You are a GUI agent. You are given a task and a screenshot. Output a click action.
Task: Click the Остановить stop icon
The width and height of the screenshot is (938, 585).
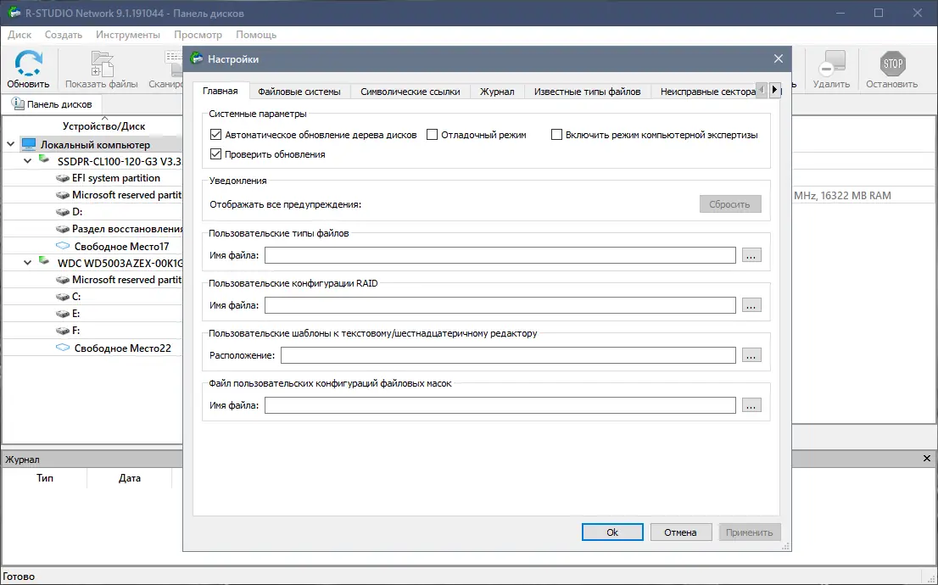pyautogui.click(x=892, y=64)
